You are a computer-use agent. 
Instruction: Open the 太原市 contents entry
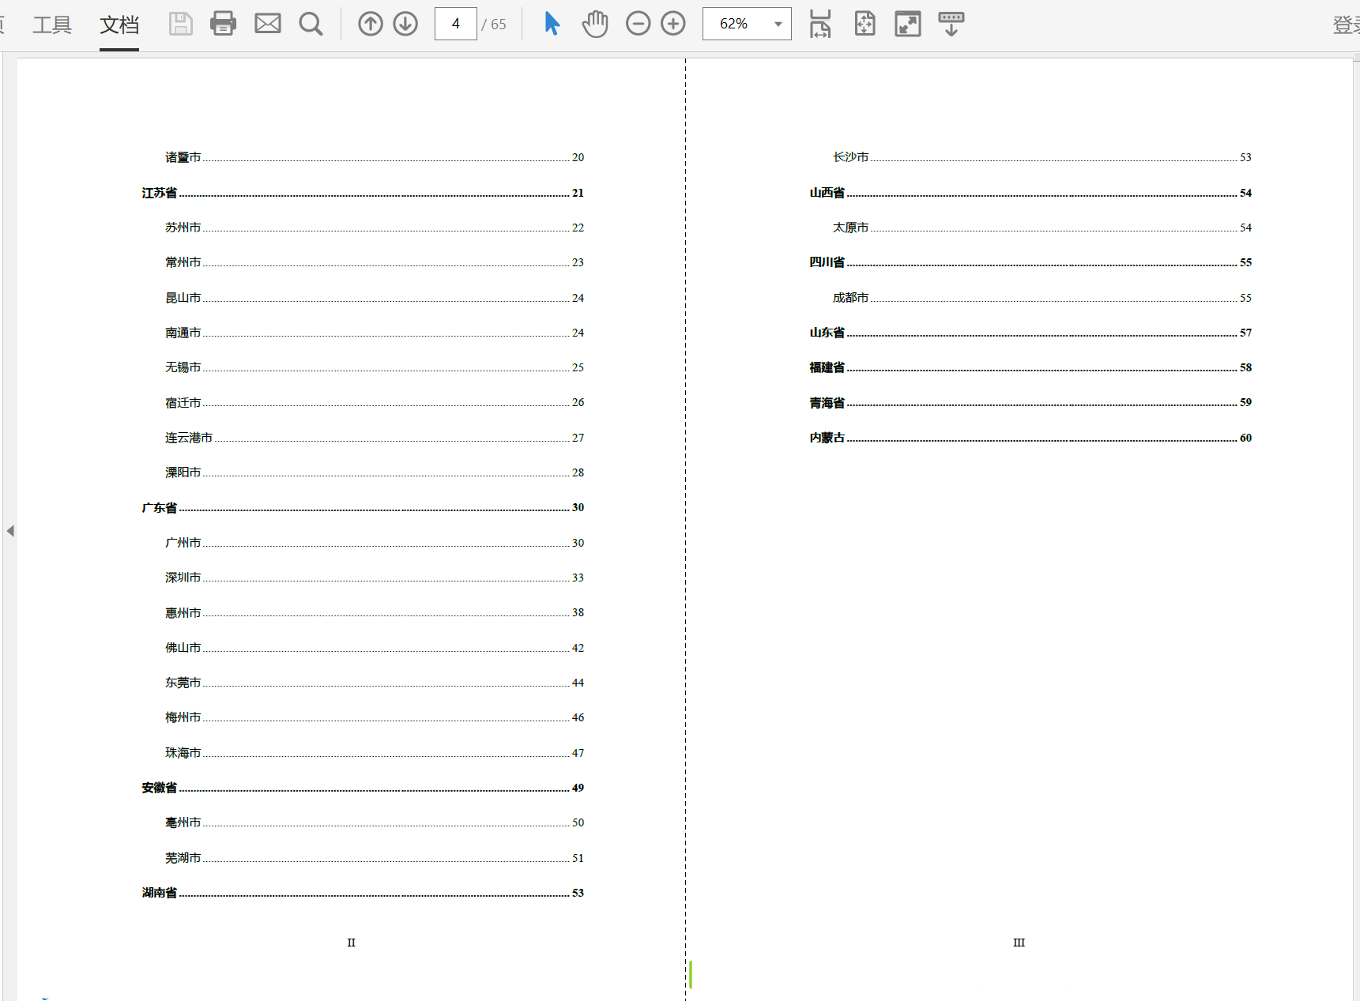[1042, 228]
